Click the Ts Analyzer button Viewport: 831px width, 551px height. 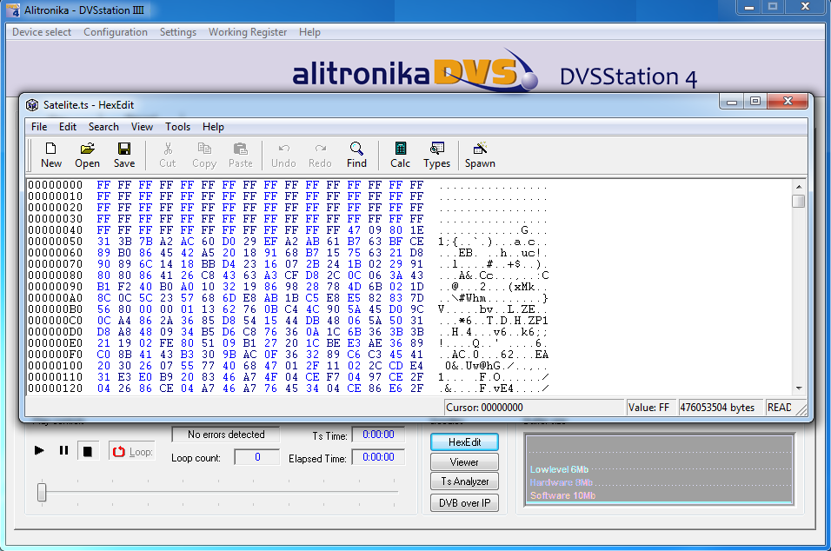[x=464, y=482]
